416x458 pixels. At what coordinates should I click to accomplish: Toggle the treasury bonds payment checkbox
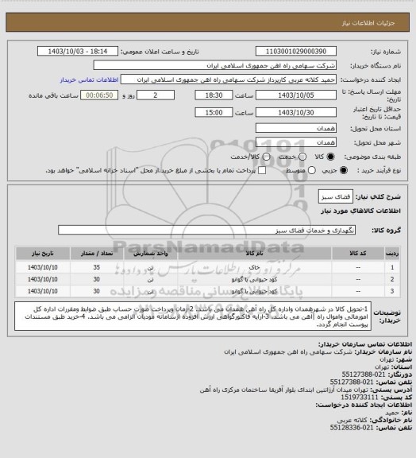(x=262, y=170)
